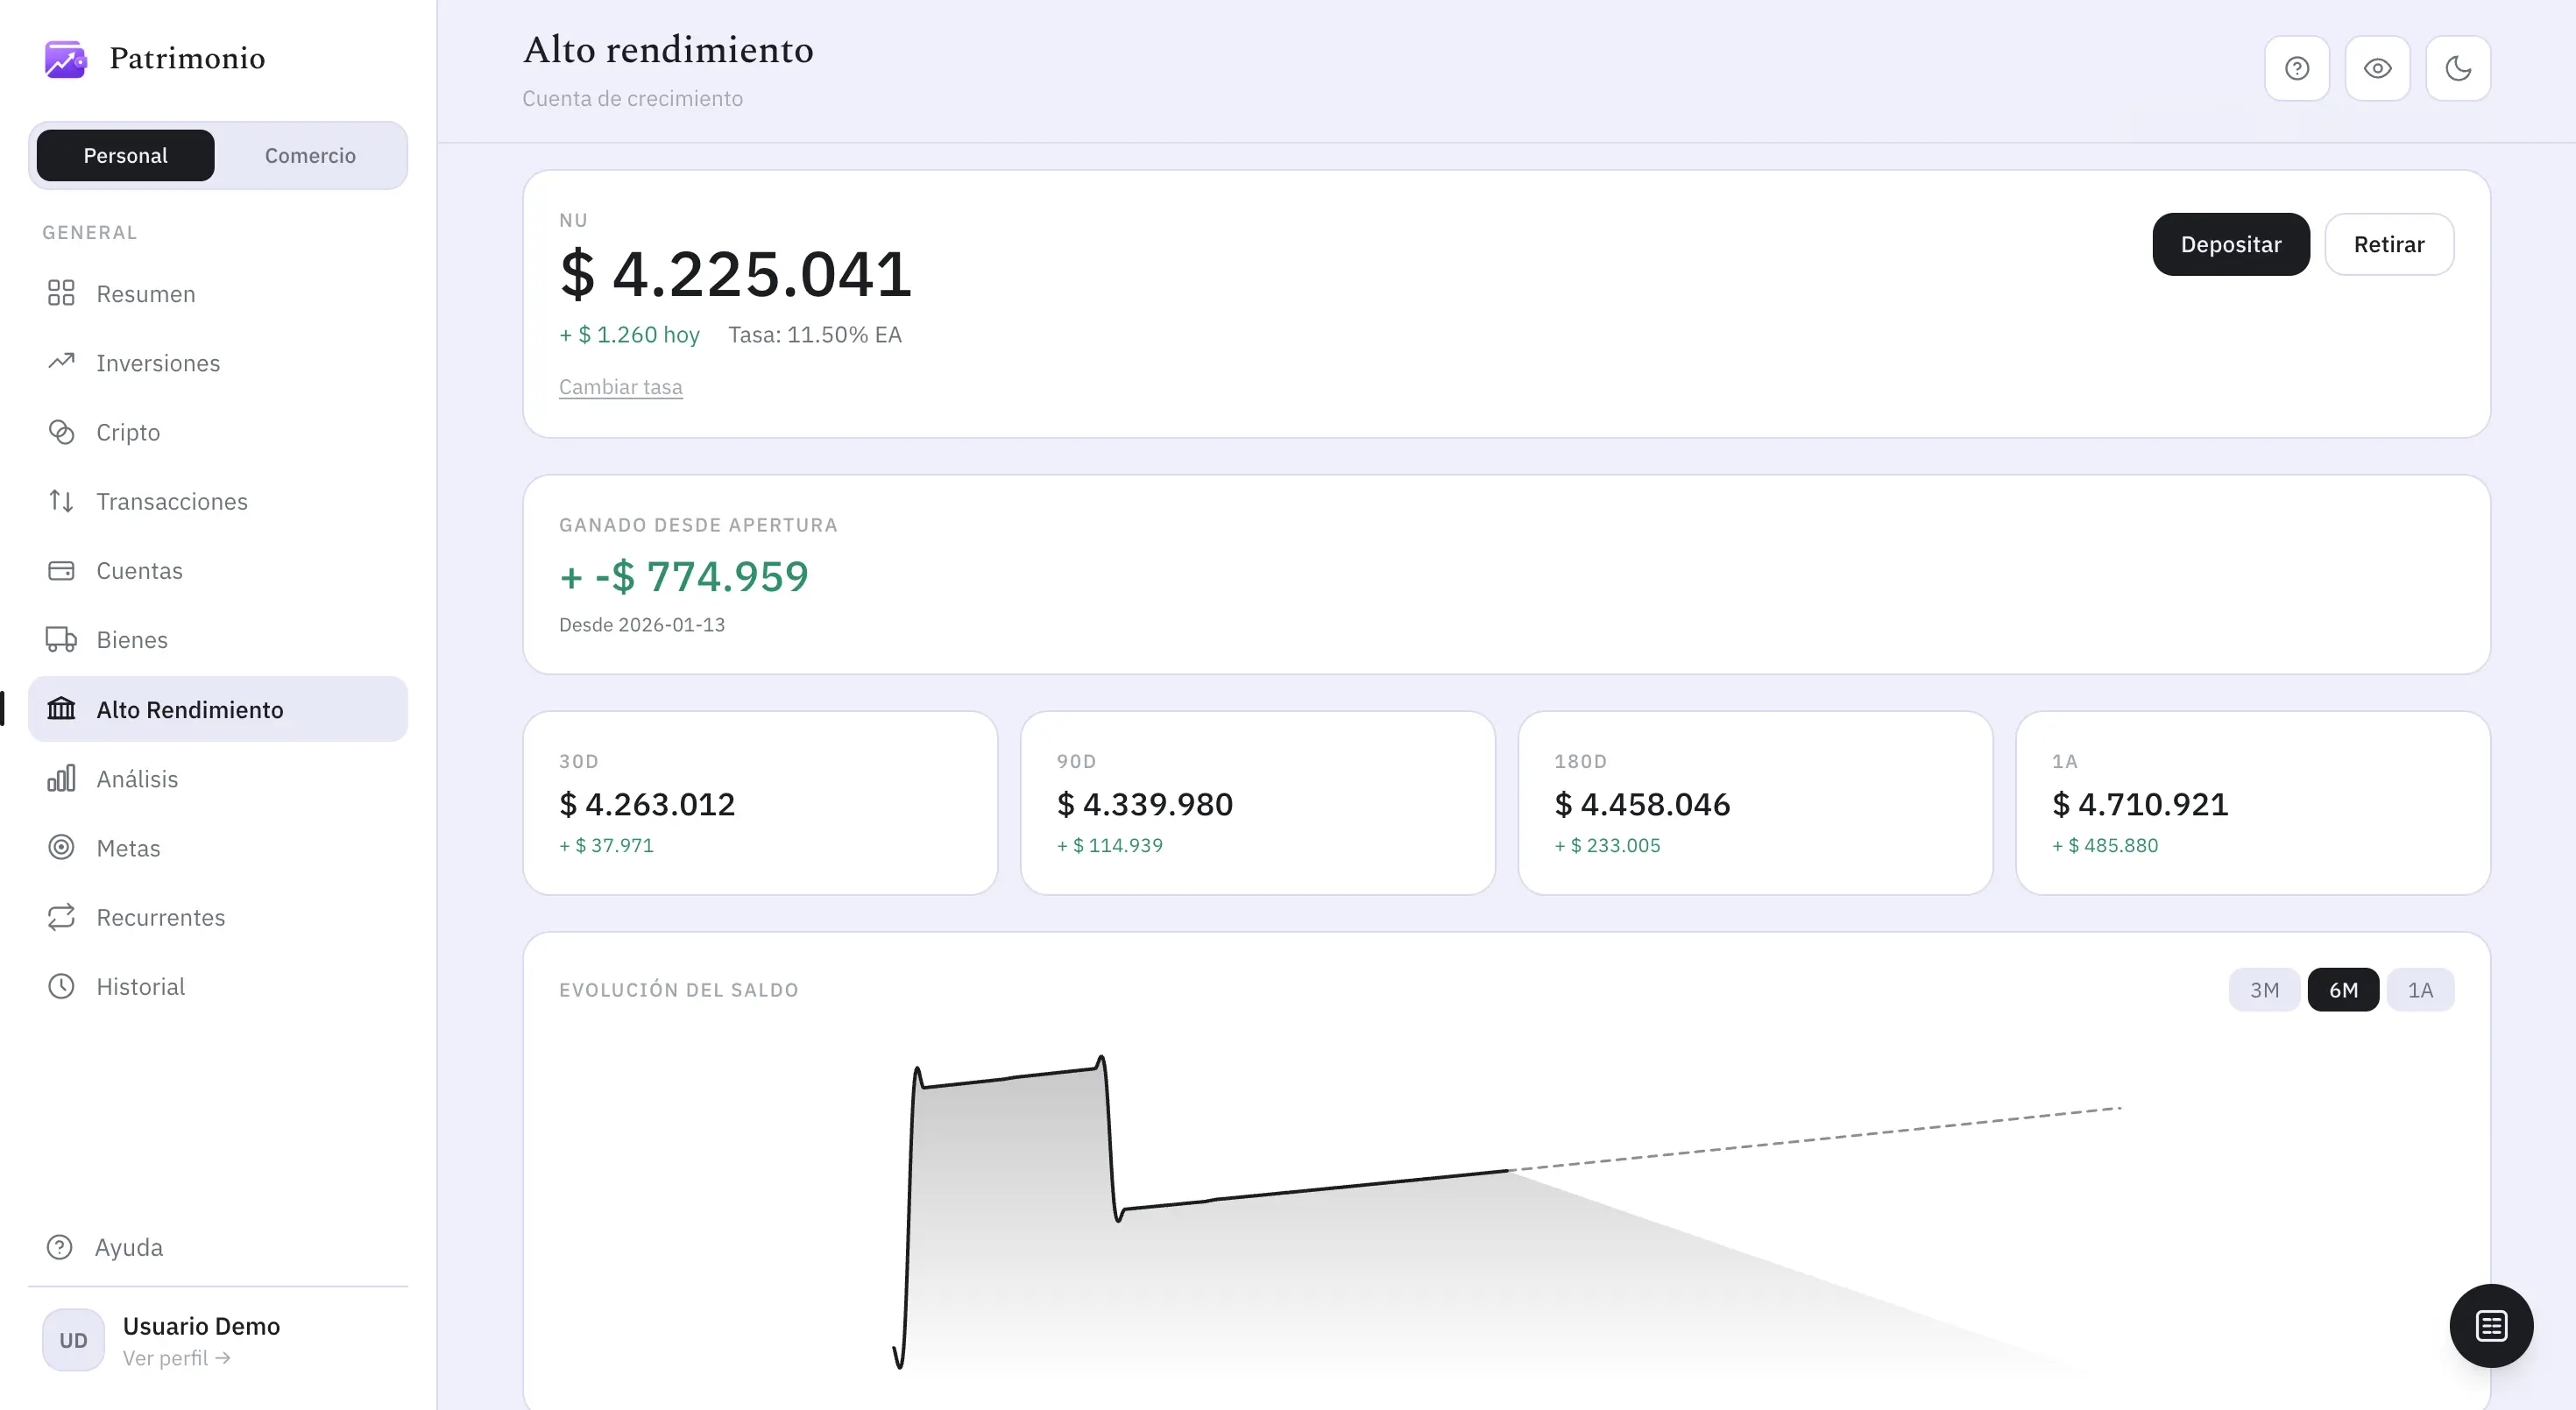Click the Cripto coins icon
The image size is (2576, 1410).
[61, 432]
